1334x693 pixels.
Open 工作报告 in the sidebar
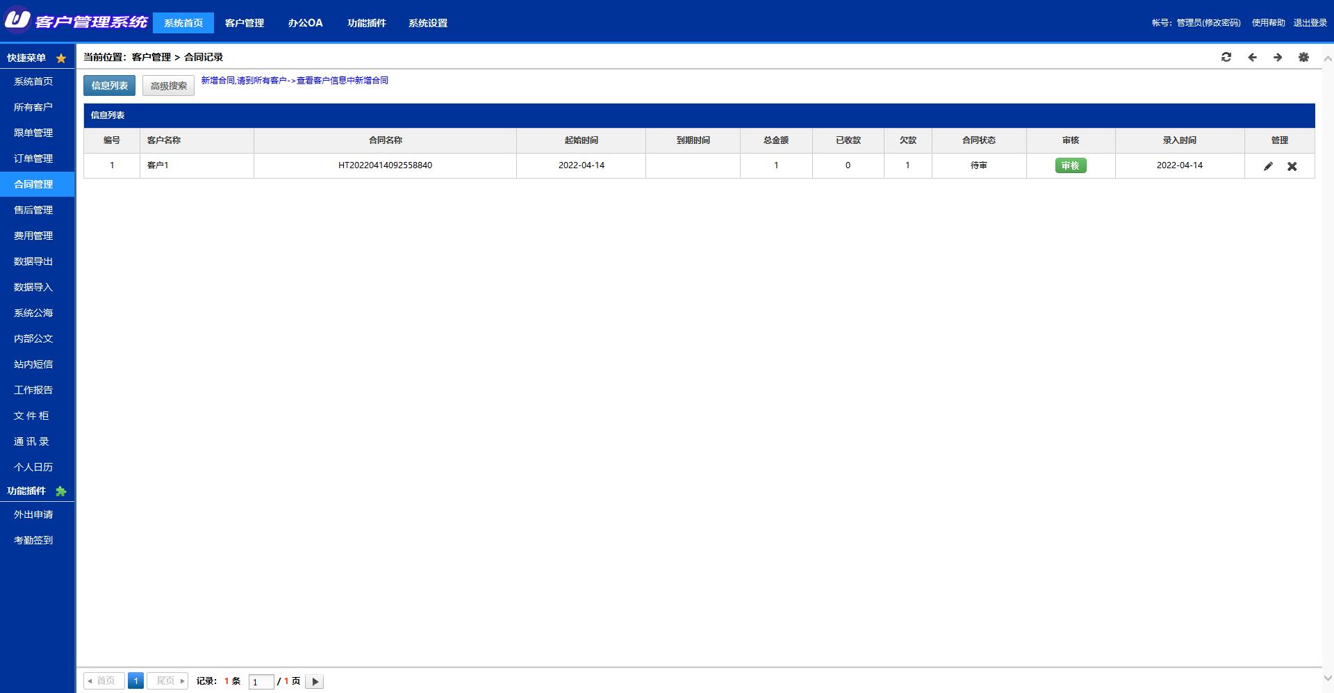pyautogui.click(x=33, y=390)
